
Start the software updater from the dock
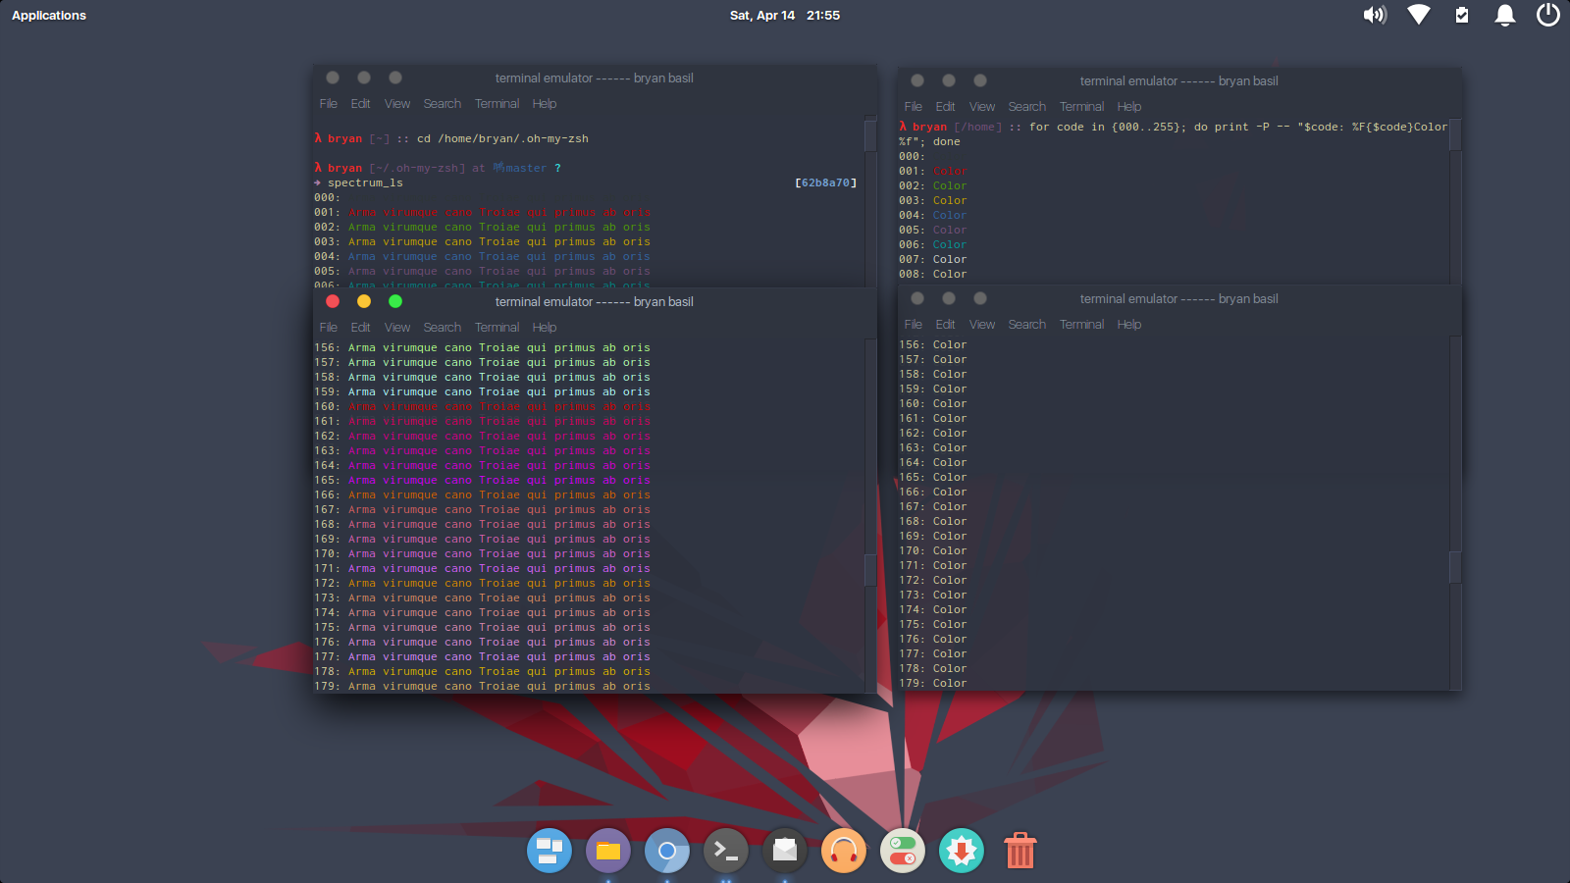(x=961, y=851)
